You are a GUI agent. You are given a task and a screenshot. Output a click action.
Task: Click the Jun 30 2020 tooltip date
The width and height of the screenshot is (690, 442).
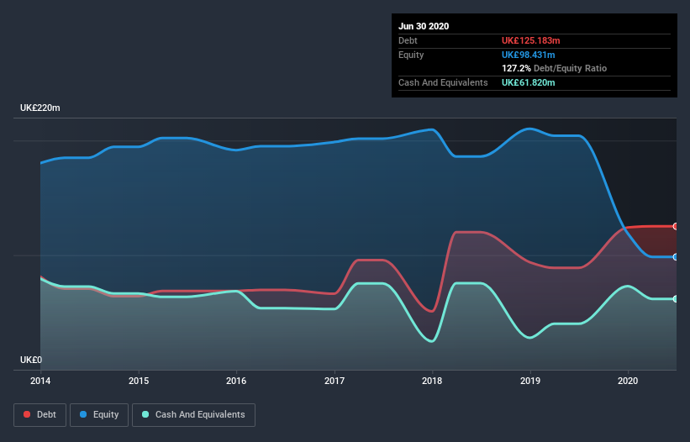coord(424,26)
